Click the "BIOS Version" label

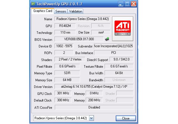pos(43,40)
